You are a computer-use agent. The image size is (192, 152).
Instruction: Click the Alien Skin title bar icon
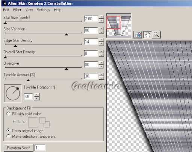[x=5, y=3]
